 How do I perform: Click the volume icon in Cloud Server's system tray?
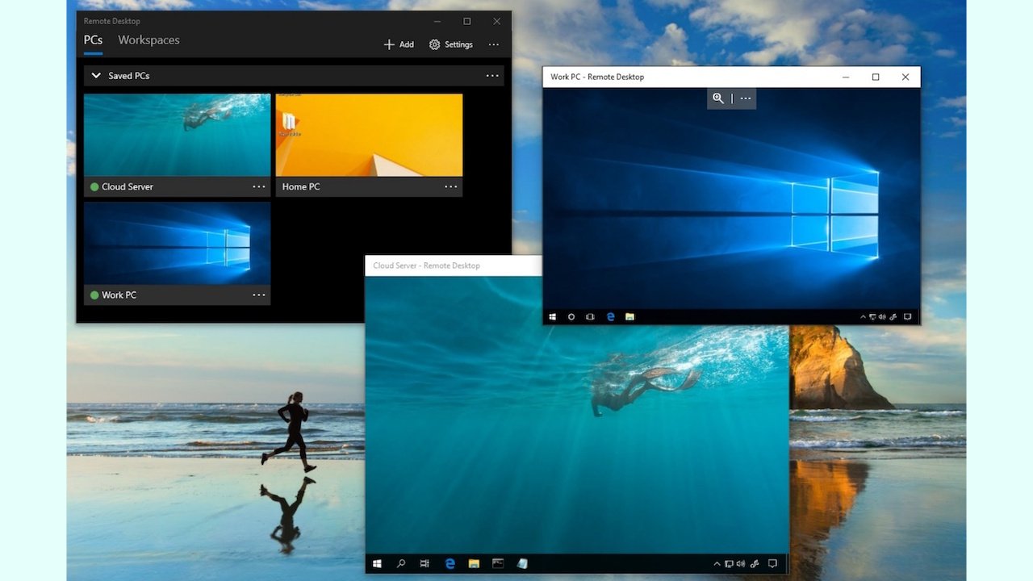point(742,564)
